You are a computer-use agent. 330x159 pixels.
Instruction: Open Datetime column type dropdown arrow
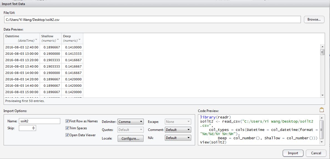(36, 40)
